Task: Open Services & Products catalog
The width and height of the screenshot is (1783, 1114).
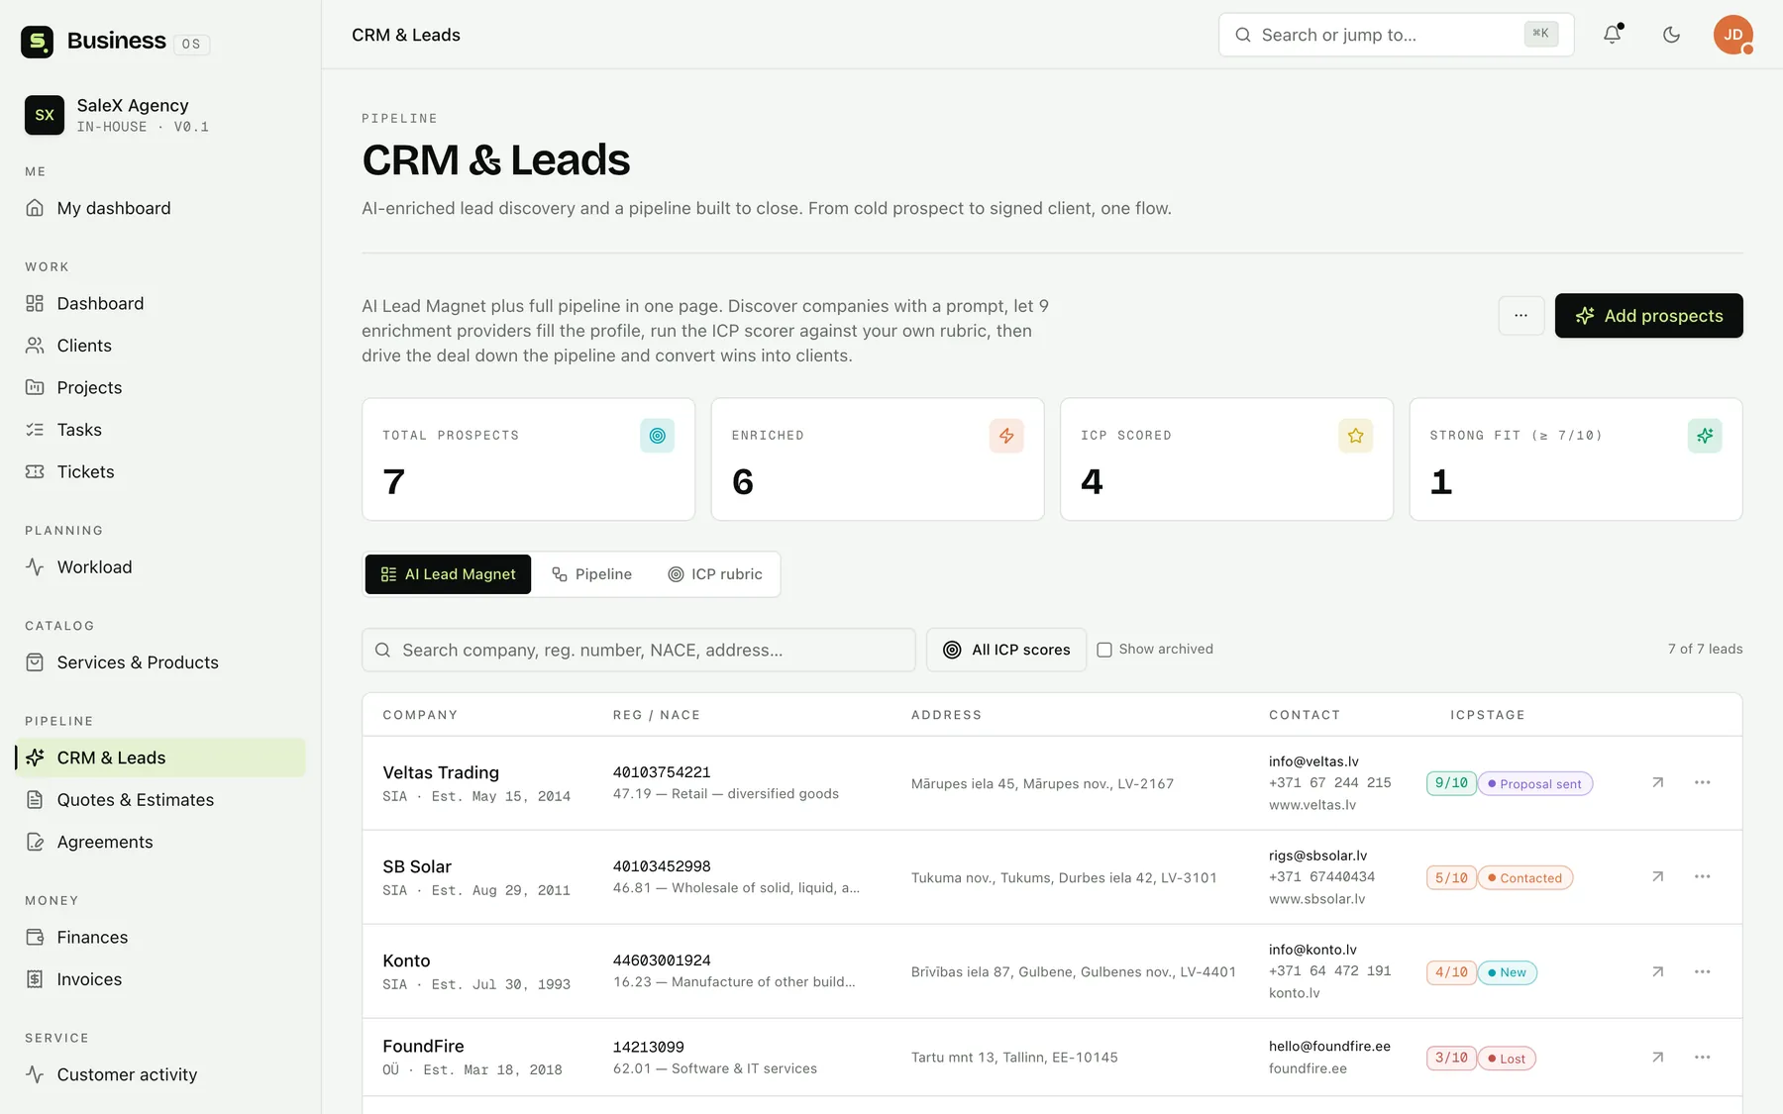Action: 160,662
